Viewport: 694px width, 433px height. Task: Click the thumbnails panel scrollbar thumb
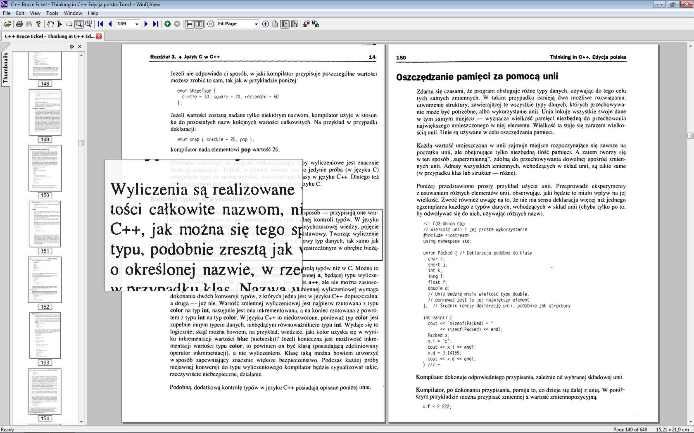coord(81,143)
